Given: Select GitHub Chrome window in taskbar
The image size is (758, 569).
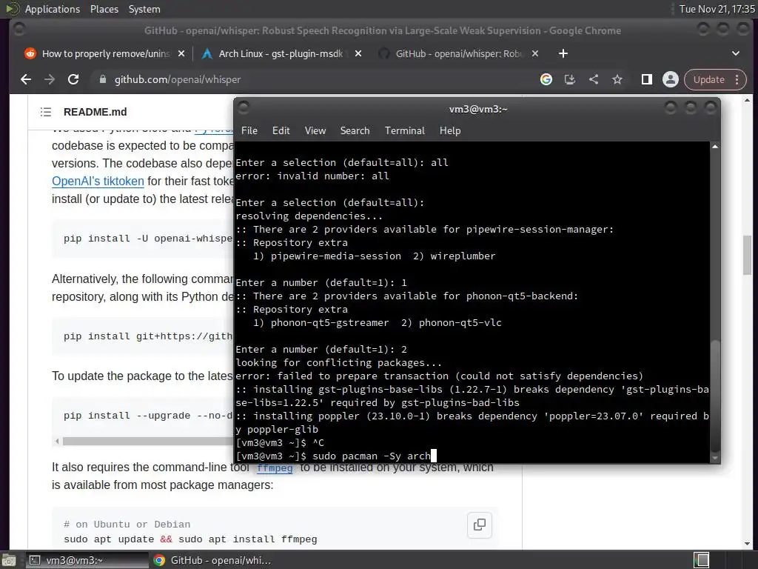Looking at the screenshot, I should 212,560.
